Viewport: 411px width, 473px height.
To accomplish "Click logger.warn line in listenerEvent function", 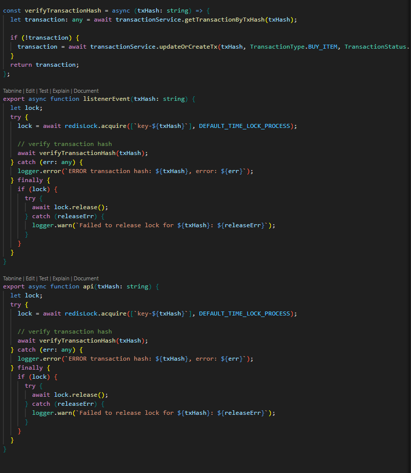I will point(154,226).
